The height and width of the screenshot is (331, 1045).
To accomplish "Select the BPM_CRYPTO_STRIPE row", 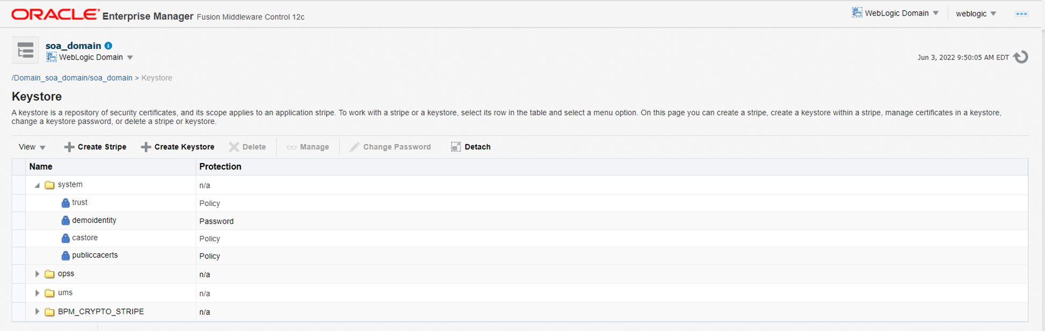I will click(520, 312).
